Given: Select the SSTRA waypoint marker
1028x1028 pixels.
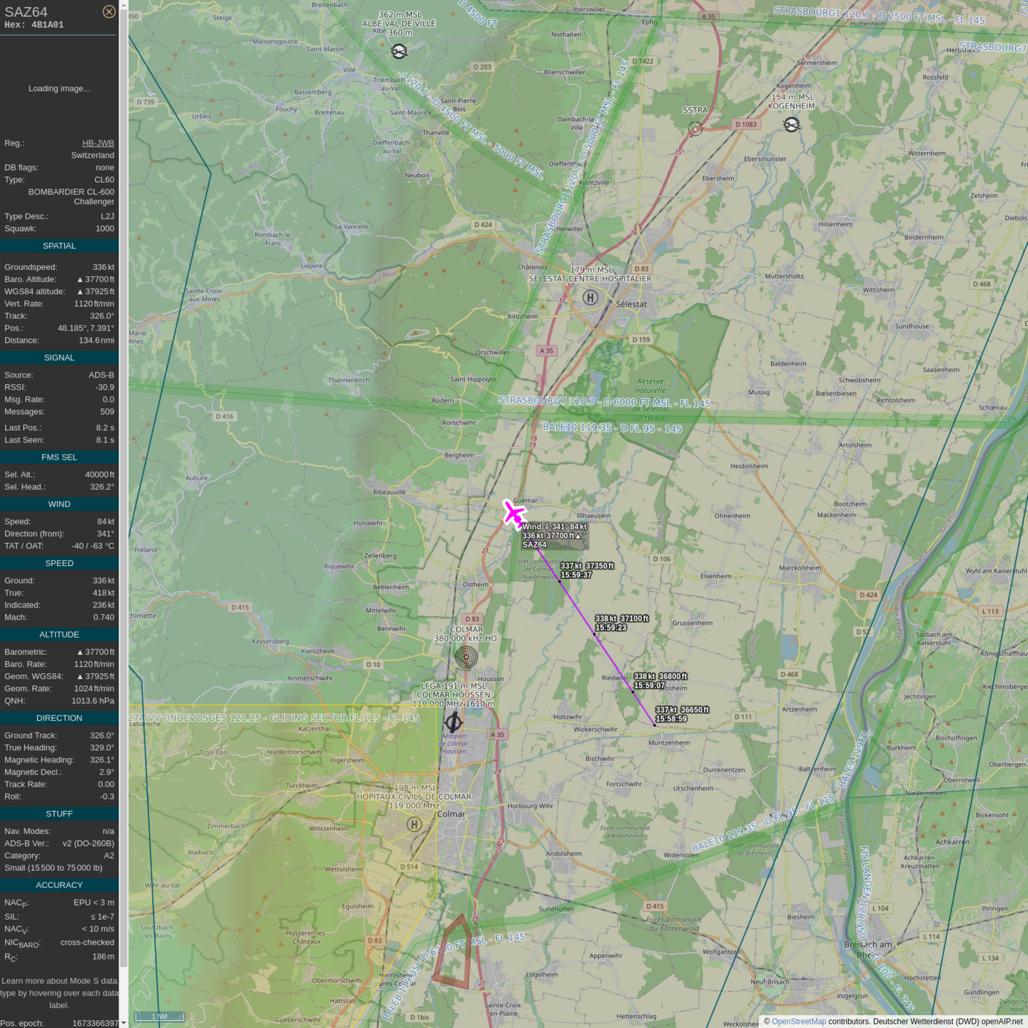Looking at the screenshot, I should click(695, 128).
